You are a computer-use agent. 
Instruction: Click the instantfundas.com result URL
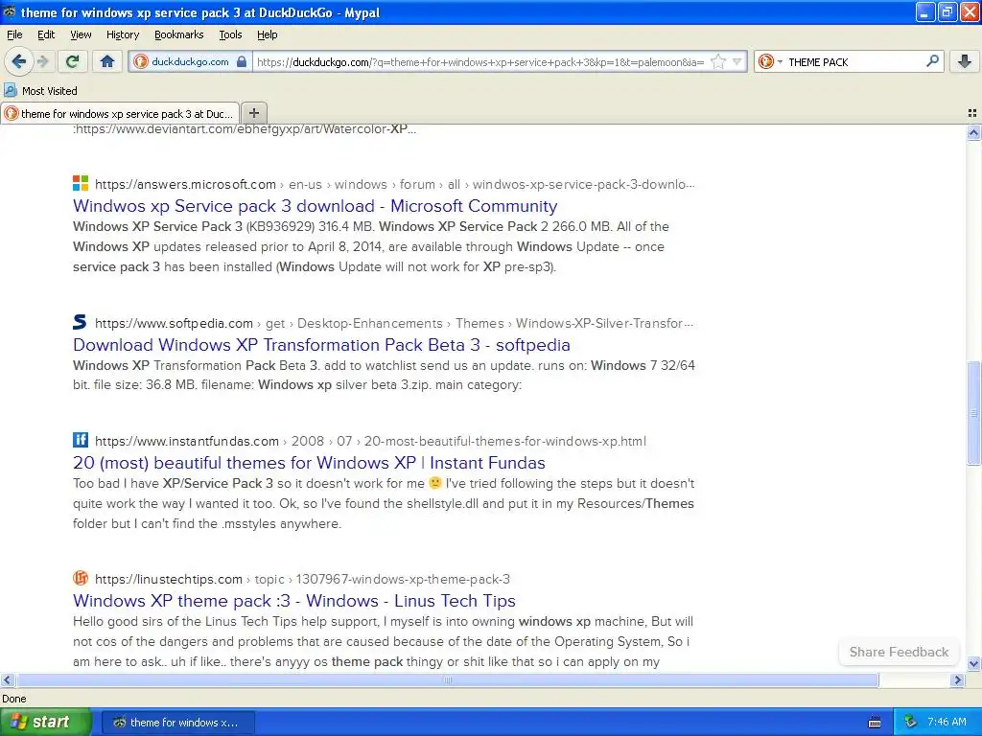coord(370,441)
